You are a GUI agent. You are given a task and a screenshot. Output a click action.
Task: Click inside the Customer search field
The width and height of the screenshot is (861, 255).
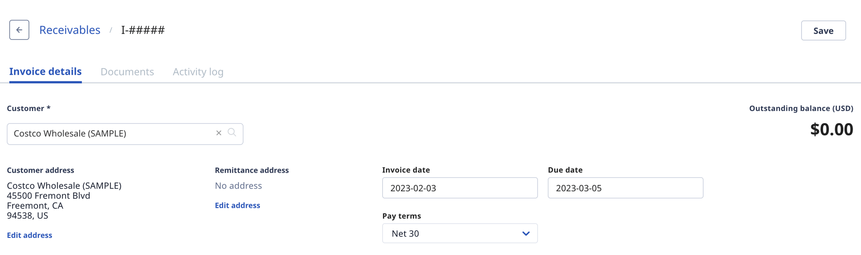pos(125,134)
